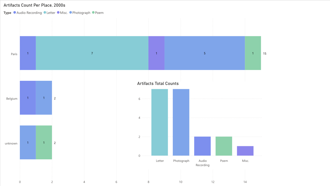The width and height of the screenshot is (330, 186).
Task: Select the Audio Recording column in Total Counts
Action: pyautogui.click(x=202, y=146)
